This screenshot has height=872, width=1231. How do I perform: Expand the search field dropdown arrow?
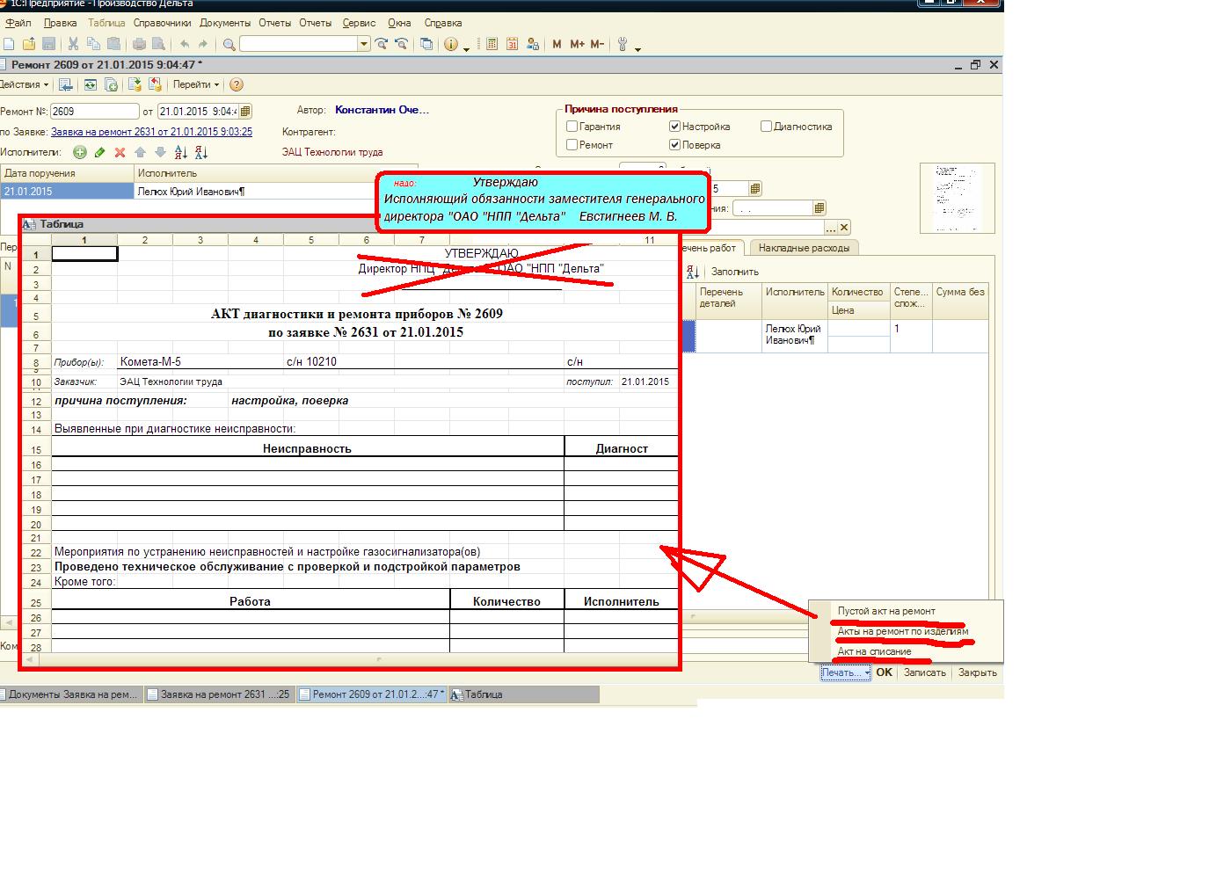(364, 44)
